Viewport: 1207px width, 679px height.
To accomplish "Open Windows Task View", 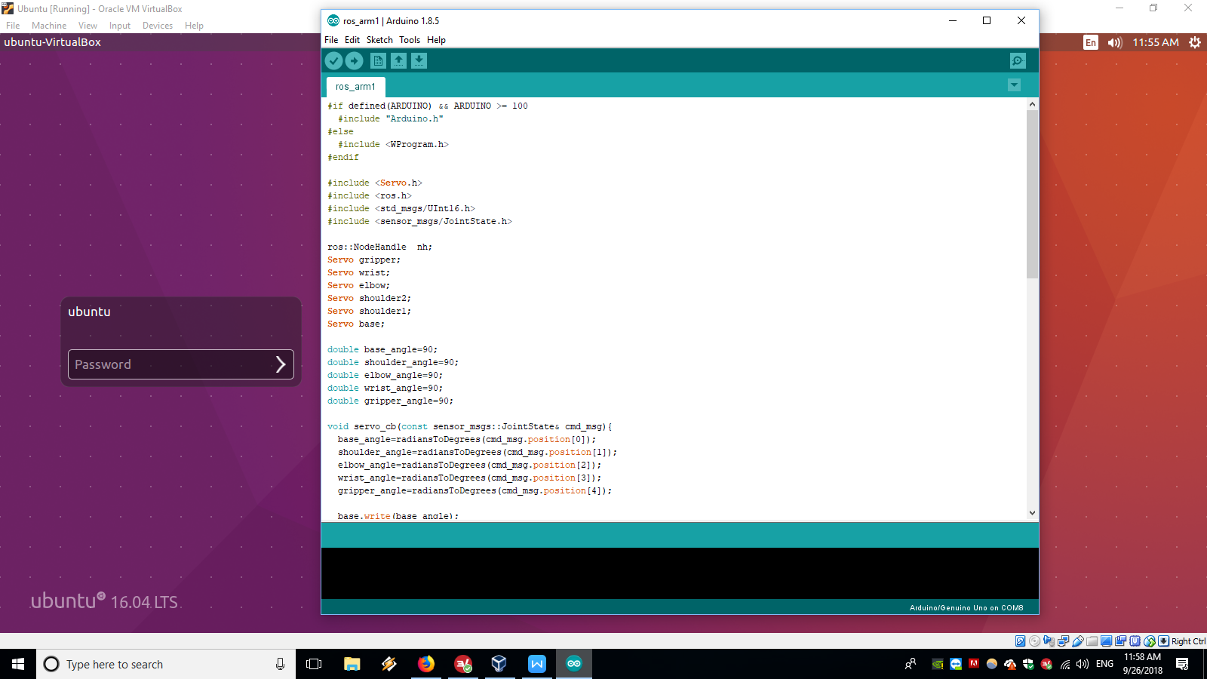I will 314,664.
